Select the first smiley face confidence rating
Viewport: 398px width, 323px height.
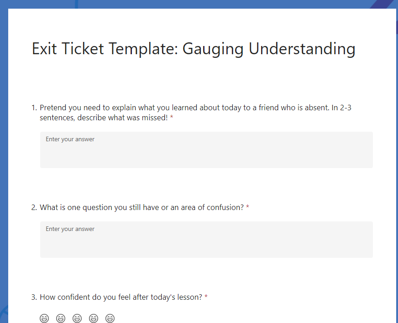point(44,318)
